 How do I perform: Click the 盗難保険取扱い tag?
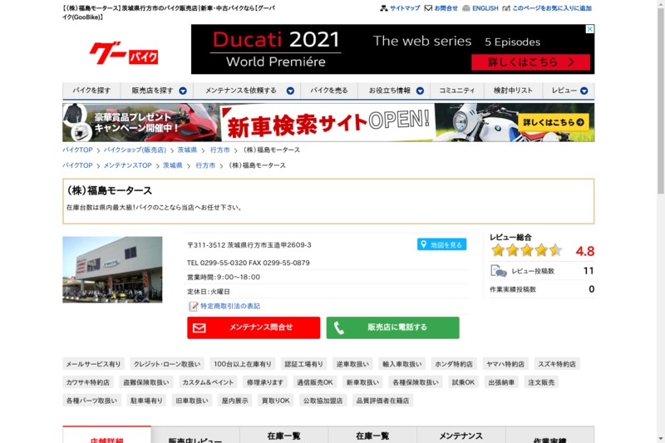[146, 382]
